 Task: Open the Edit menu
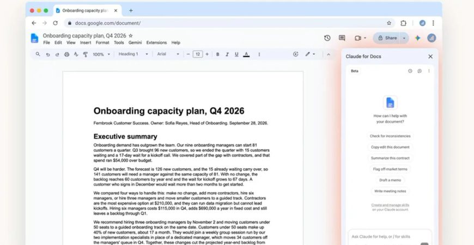click(58, 42)
